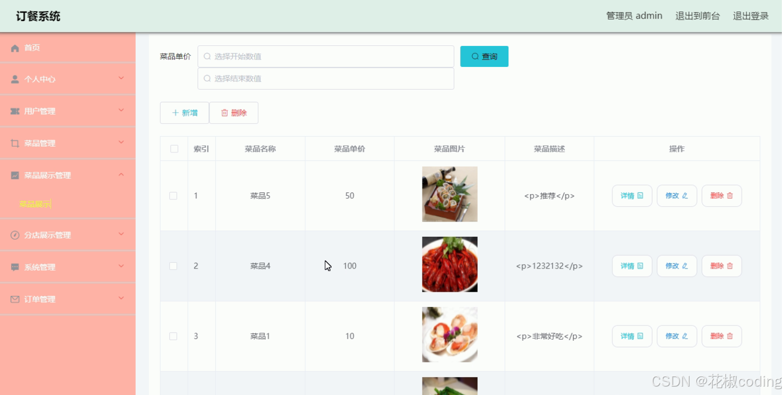The height and width of the screenshot is (395, 784).
Task: Check the row checkbox for 菜品5
Action: (x=173, y=195)
